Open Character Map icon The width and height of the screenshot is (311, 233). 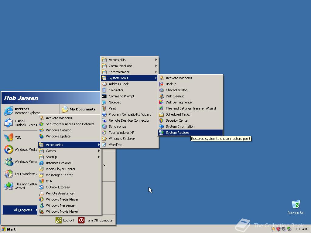161,90
